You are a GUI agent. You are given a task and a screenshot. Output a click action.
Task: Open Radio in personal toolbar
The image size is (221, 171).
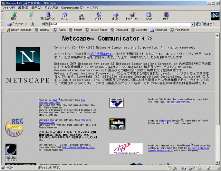pos(60,30)
